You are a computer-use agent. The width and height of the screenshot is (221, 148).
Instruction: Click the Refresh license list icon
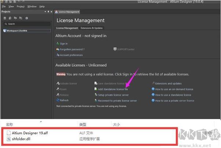pyautogui.click(x=57, y=100)
